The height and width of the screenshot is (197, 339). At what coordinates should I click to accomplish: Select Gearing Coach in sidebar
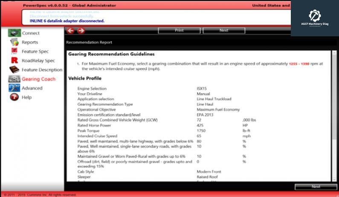coord(38,79)
